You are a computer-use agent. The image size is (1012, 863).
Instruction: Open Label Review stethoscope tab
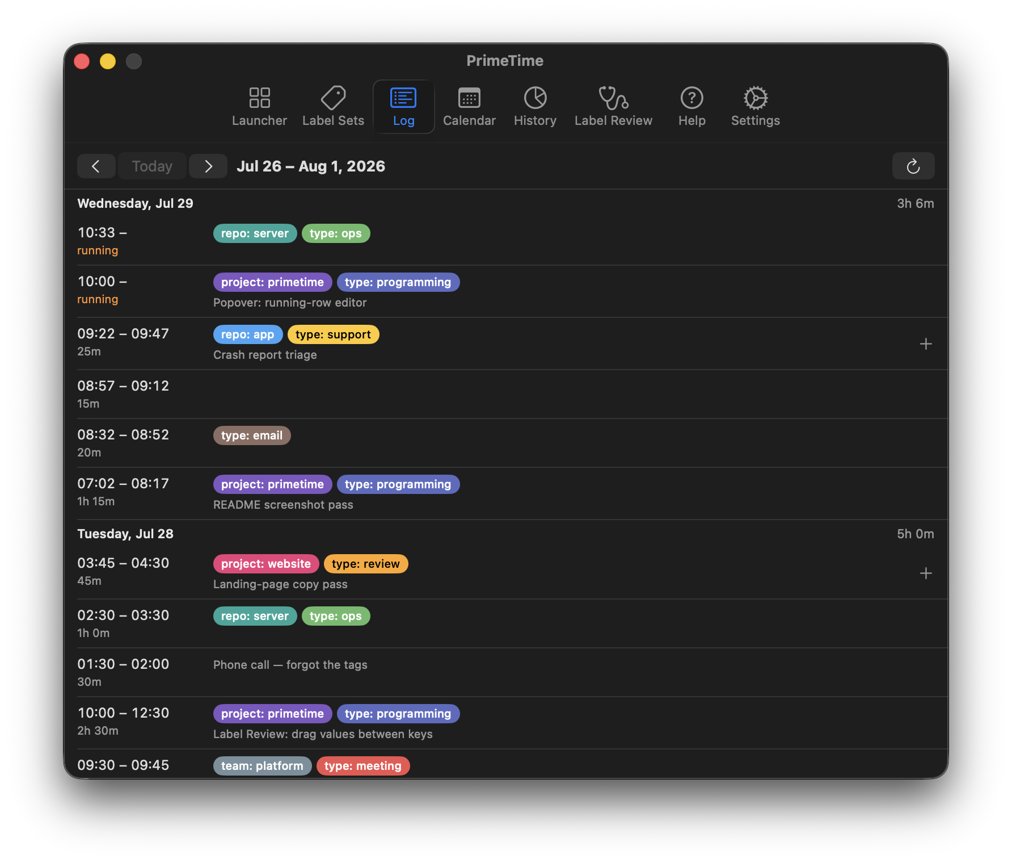[x=613, y=107]
